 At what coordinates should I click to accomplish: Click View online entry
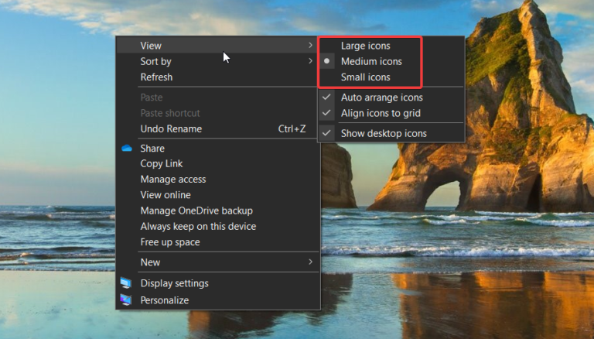tap(165, 195)
